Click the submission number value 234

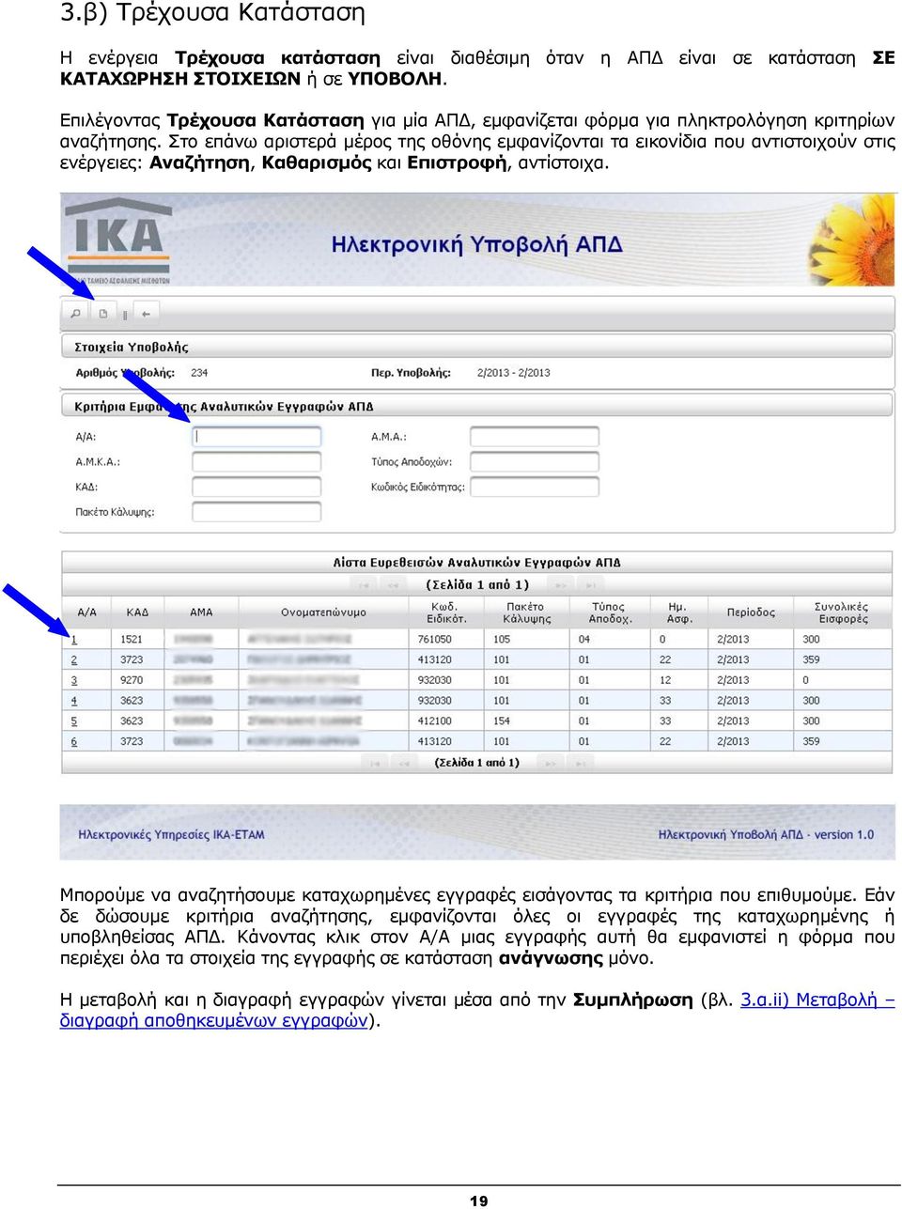(199, 373)
